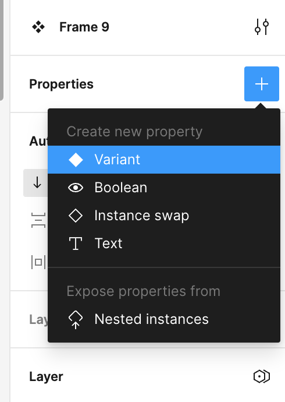Open the Layer variable modes hexagon icon
285x402 pixels.
262,376
